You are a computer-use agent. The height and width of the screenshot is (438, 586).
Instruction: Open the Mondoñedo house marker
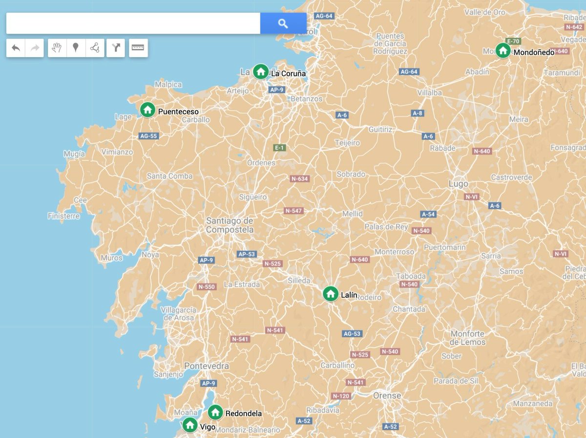(503, 50)
